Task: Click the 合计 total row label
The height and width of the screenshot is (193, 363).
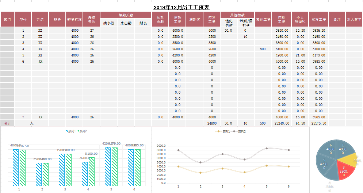Action: [x=7, y=123]
